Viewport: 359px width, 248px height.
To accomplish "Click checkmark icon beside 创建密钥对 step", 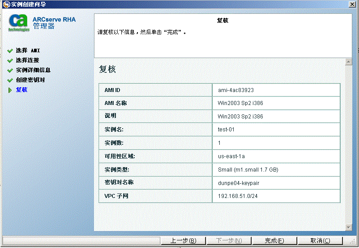I will [10, 80].
